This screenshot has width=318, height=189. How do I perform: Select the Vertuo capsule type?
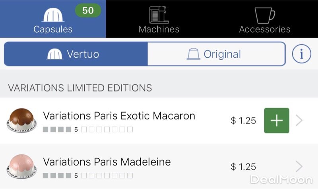(x=76, y=54)
